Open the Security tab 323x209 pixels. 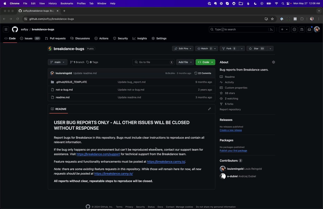tap(120, 38)
